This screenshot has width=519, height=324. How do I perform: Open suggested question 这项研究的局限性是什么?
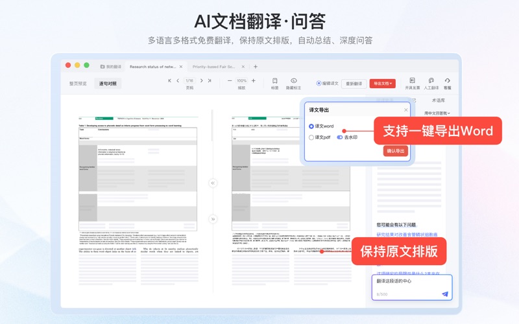point(408,273)
